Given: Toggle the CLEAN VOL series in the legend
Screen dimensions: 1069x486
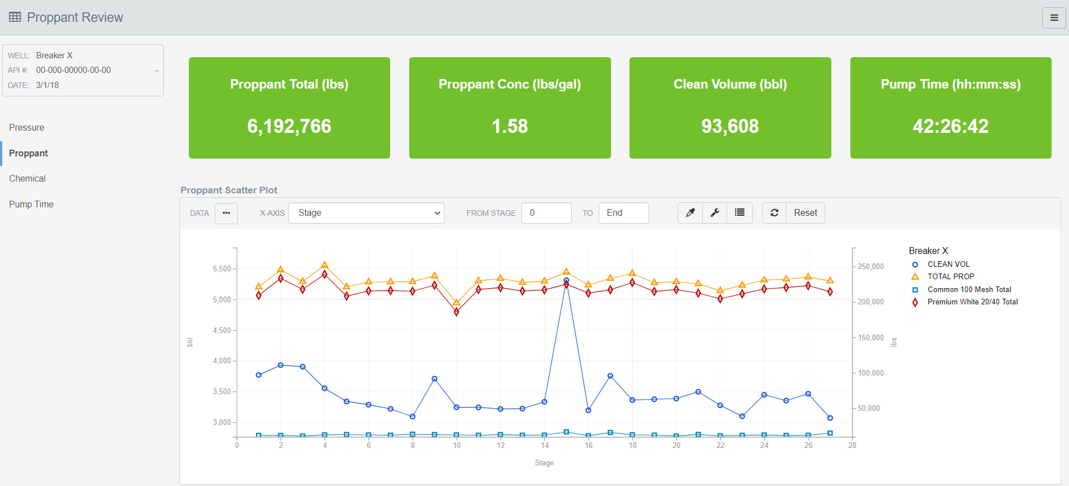Looking at the screenshot, I should click(948, 264).
